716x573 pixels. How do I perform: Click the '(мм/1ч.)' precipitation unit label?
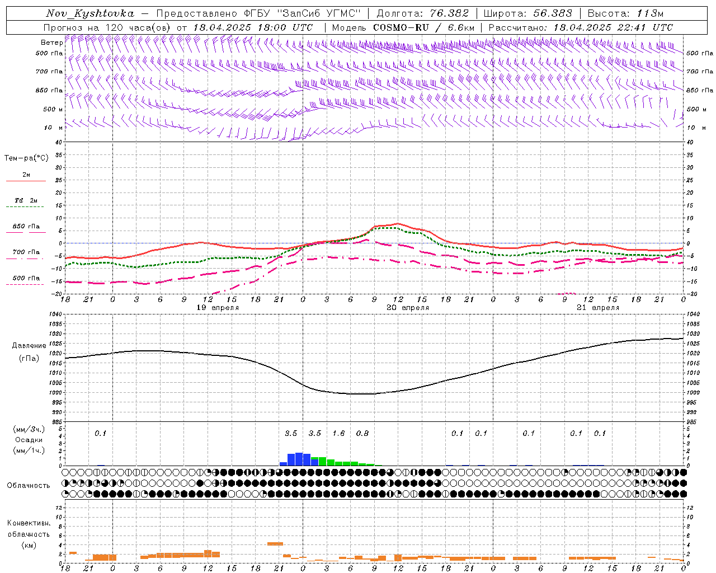pyautogui.click(x=29, y=450)
